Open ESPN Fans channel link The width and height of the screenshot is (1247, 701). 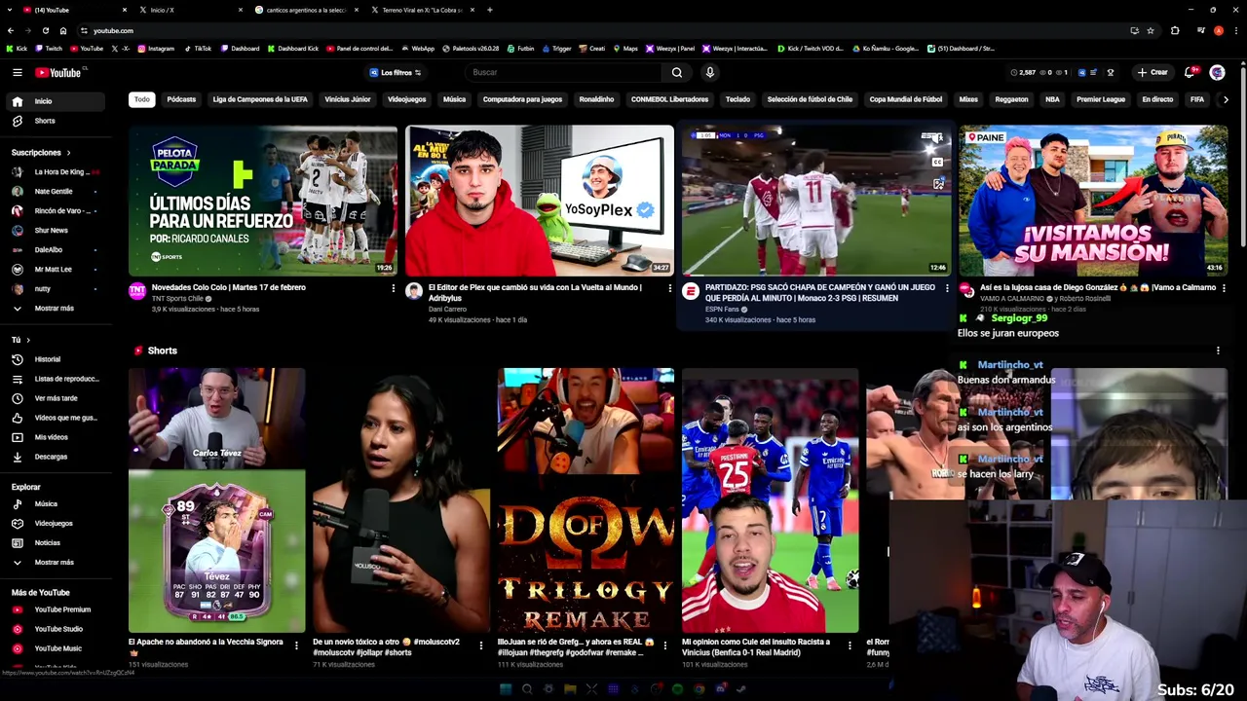[x=723, y=310]
